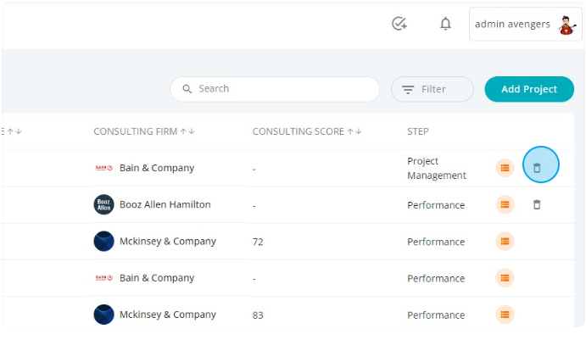586x340 pixels.
Task: Click the magnifier search icon
Action: point(187,89)
